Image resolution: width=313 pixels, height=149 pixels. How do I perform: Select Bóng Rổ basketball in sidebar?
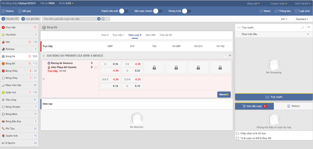pyautogui.click(x=19, y=64)
